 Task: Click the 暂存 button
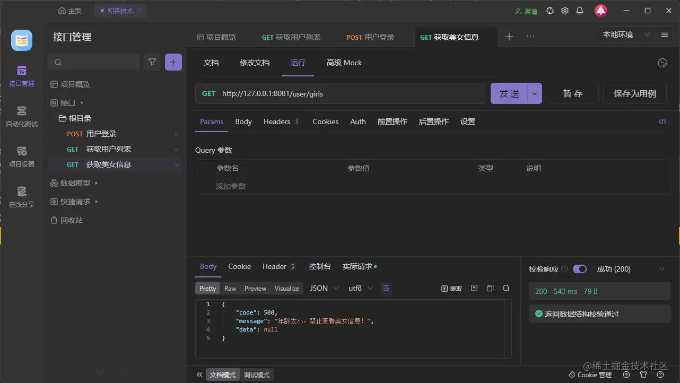pyautogui.click(x=573, y=93)
